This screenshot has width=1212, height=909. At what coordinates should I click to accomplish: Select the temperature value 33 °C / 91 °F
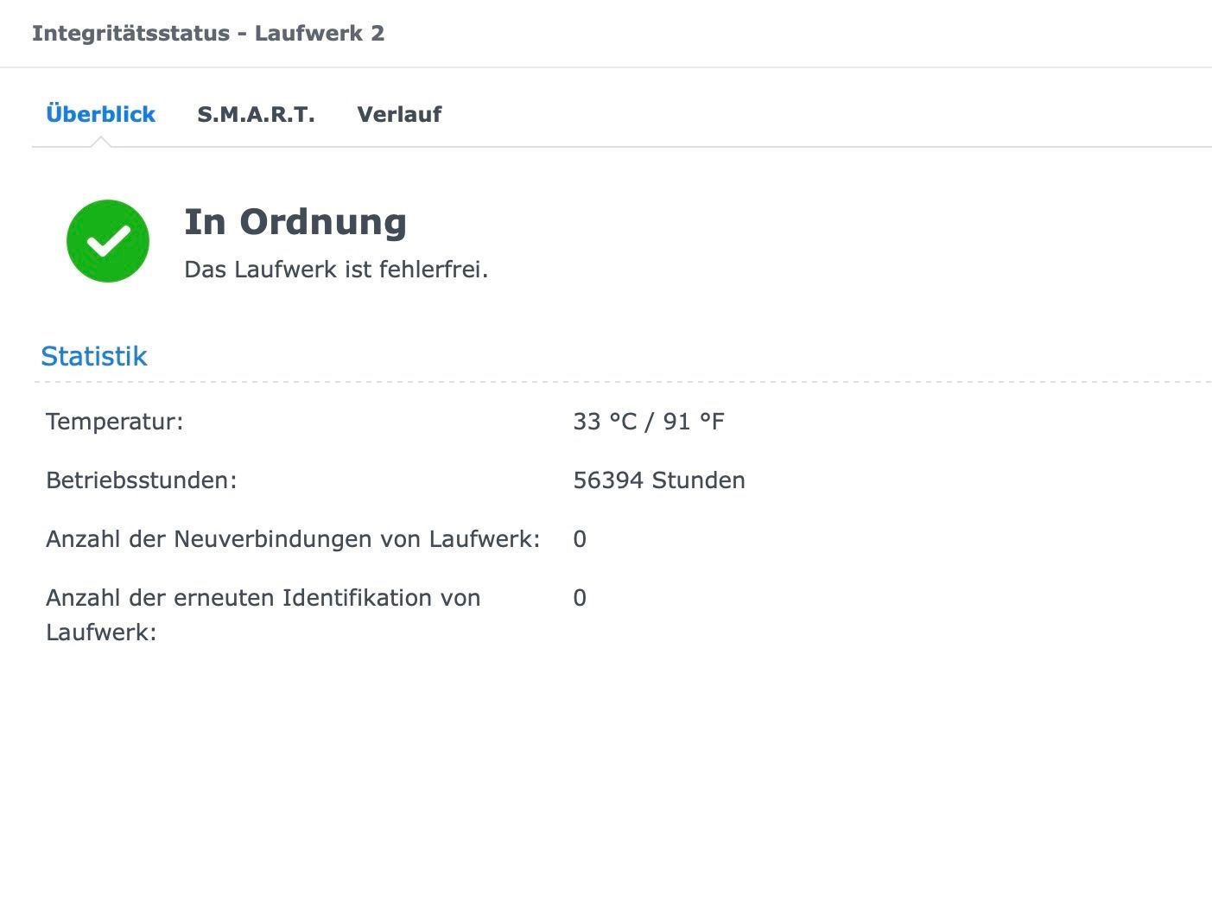(649, 422)
